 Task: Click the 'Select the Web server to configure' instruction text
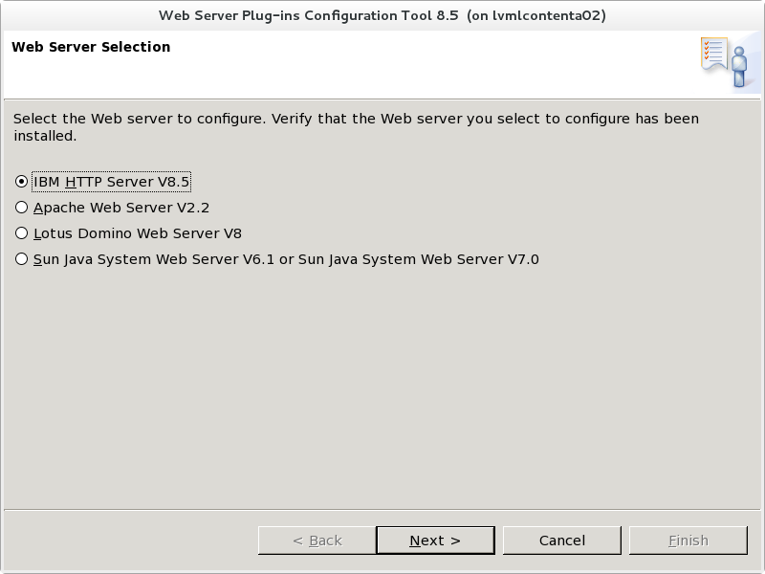point(140,119)
